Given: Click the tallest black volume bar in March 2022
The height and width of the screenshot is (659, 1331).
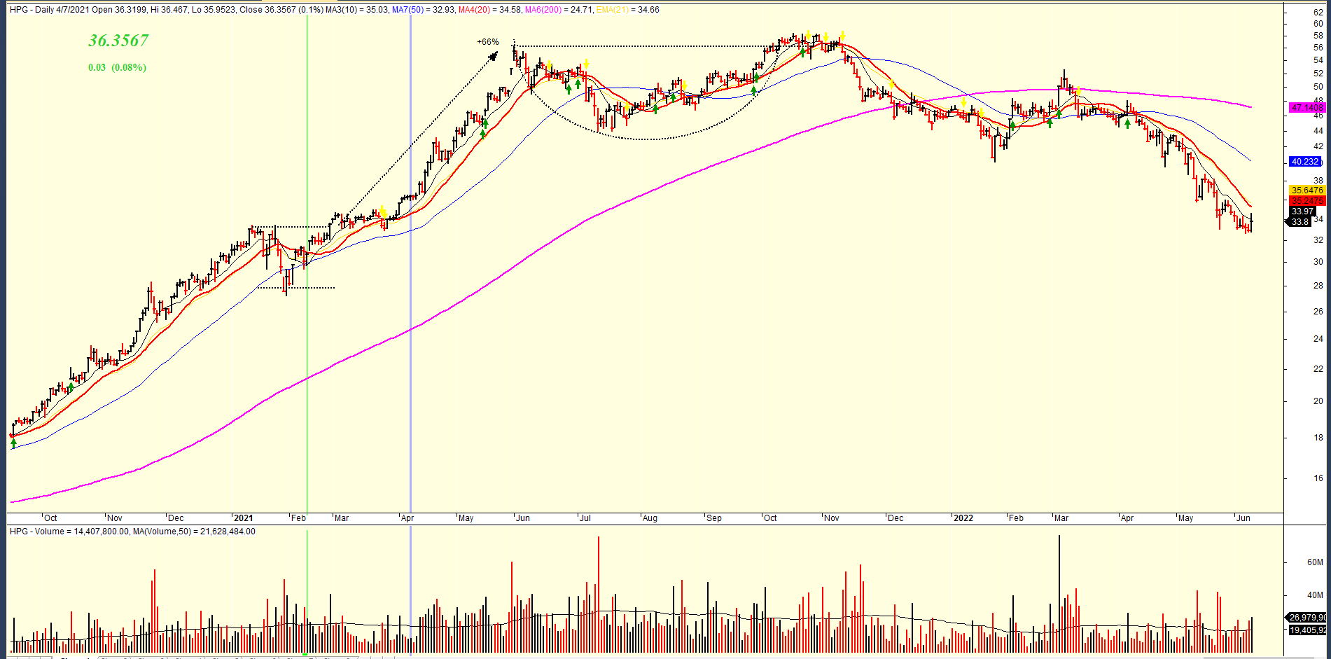Looking at the screenshot, I should (1059, 594).
